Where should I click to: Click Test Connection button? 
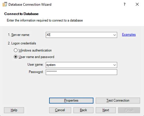[118, 100]
